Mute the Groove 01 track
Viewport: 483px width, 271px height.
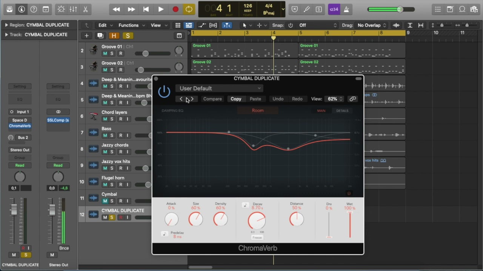coord(105,53)
